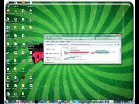Select the Unturned Editor desktop icon near the Explorer window

31,46
